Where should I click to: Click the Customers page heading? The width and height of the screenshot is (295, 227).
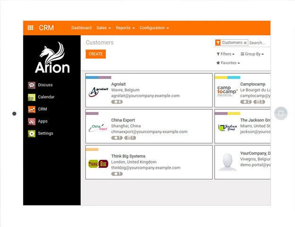click(100, 43)
